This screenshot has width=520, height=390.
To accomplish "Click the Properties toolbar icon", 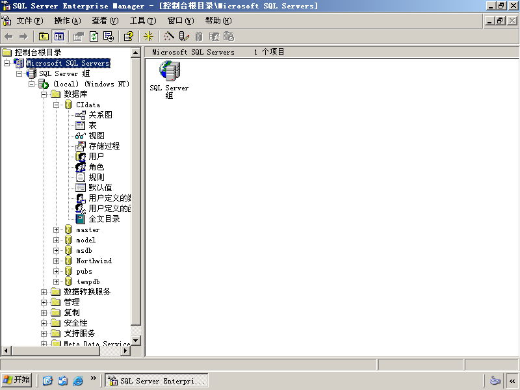I will (x=79, y=36).
